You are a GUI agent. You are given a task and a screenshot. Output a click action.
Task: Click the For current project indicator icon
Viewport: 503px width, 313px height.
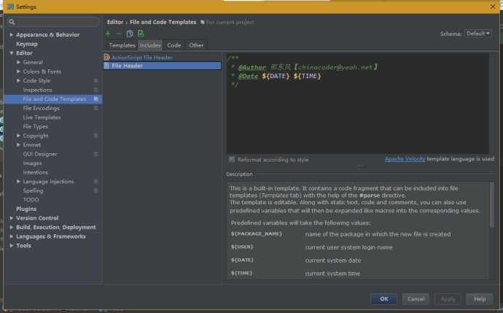point(203,22)
